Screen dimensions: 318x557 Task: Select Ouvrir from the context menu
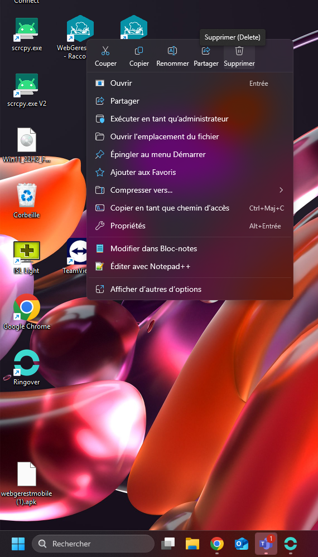pos(190,83)
